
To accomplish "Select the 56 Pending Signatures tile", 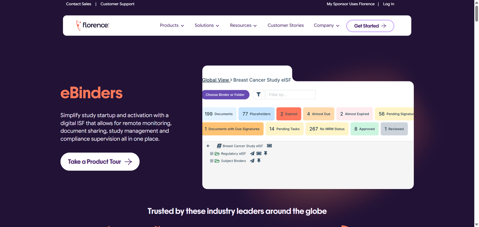I will tap(395, 114).
